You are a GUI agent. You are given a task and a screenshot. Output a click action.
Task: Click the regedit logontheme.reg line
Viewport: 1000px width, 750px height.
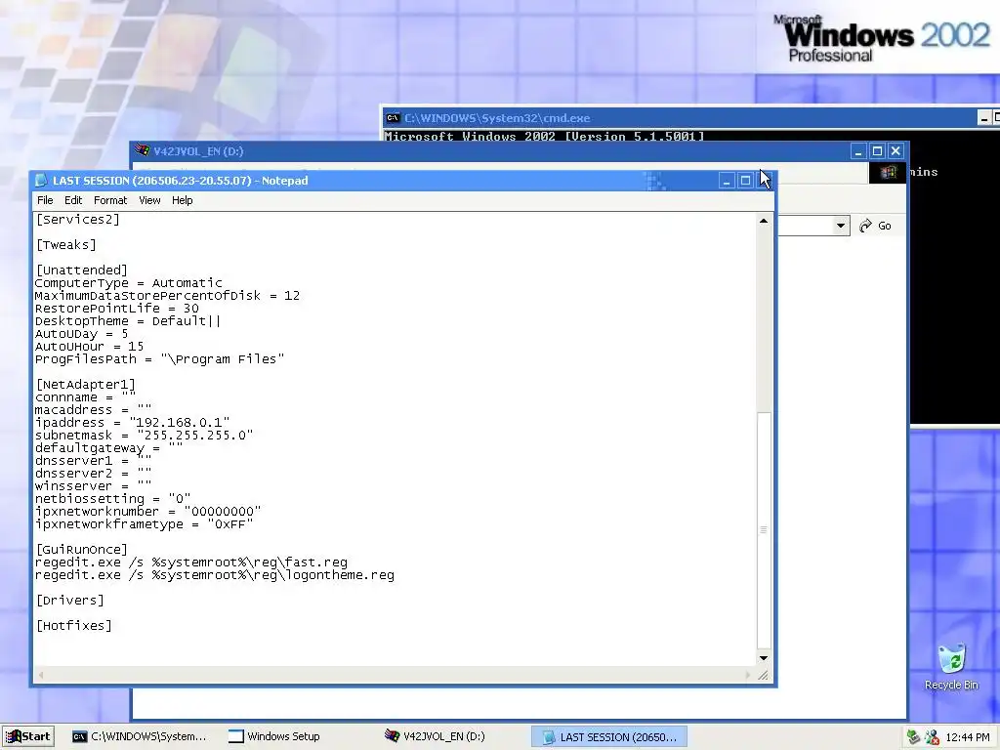click(215, 575)
